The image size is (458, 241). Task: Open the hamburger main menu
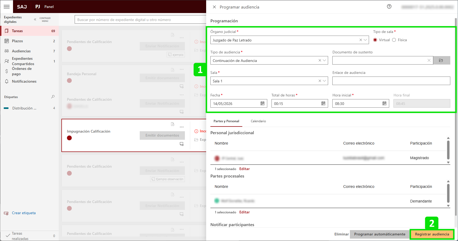[x=7, y=7]
